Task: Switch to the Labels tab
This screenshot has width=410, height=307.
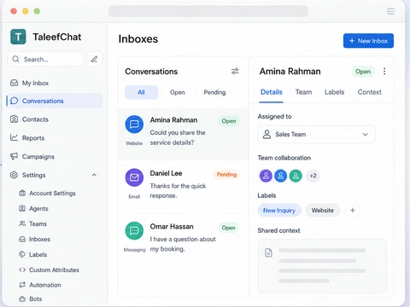Action: [334, 92]
